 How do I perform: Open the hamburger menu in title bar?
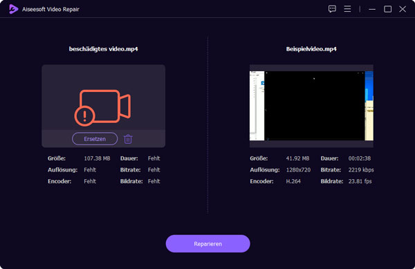347,9
